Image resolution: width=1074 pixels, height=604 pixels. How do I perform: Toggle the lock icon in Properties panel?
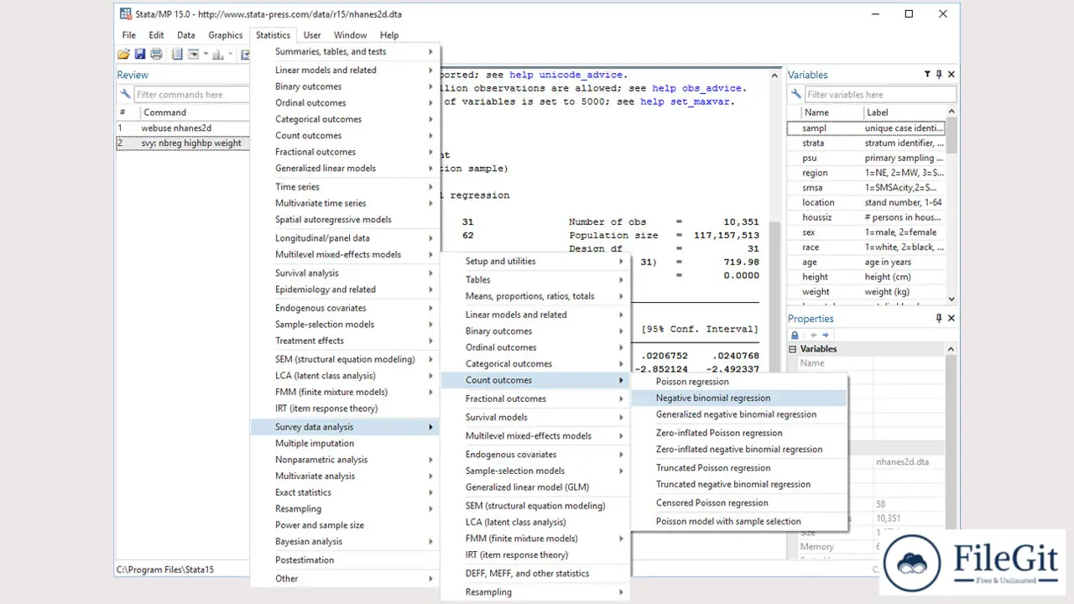[795, 335]
